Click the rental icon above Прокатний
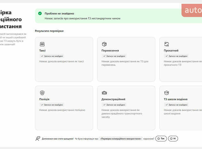This screenshot has height=149, width=202. [166, 44]
